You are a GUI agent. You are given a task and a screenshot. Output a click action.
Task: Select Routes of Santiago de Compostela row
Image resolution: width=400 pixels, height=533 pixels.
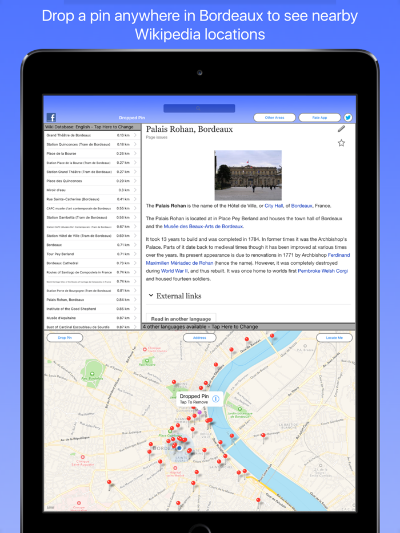92,272
